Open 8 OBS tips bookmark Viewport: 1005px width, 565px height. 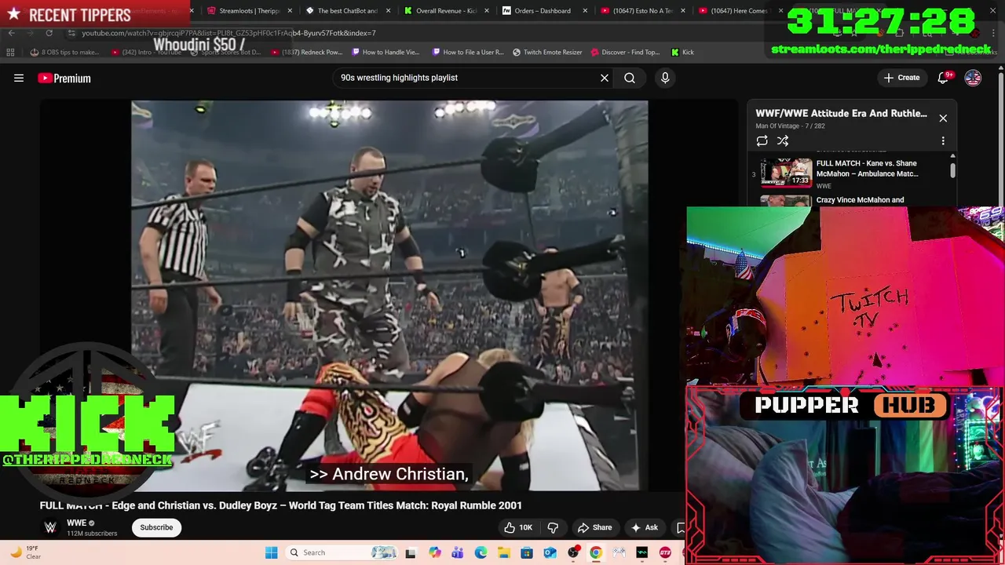click(x=64, y=53)
